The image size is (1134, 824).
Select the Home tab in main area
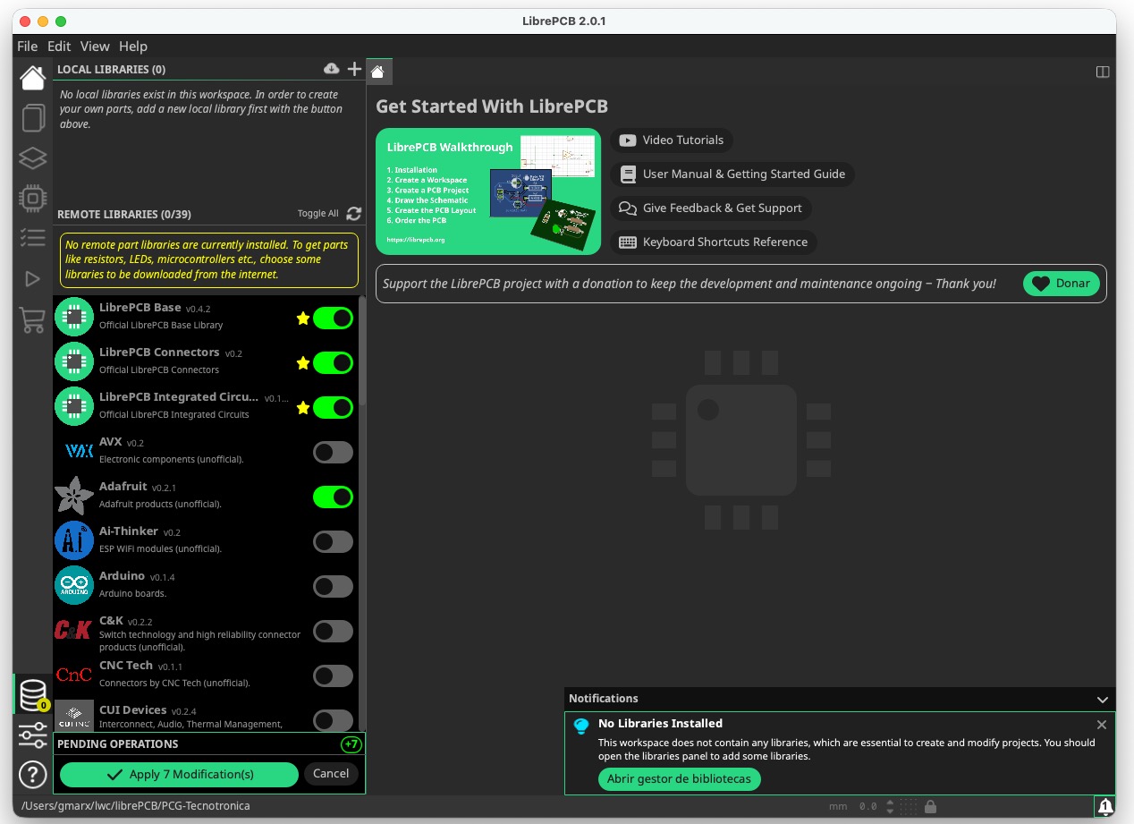click(x=378, y=72)
